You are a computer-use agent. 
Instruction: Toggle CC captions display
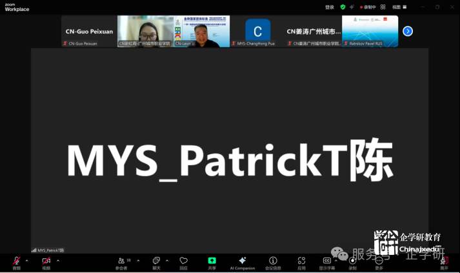[x=326, y=261]
